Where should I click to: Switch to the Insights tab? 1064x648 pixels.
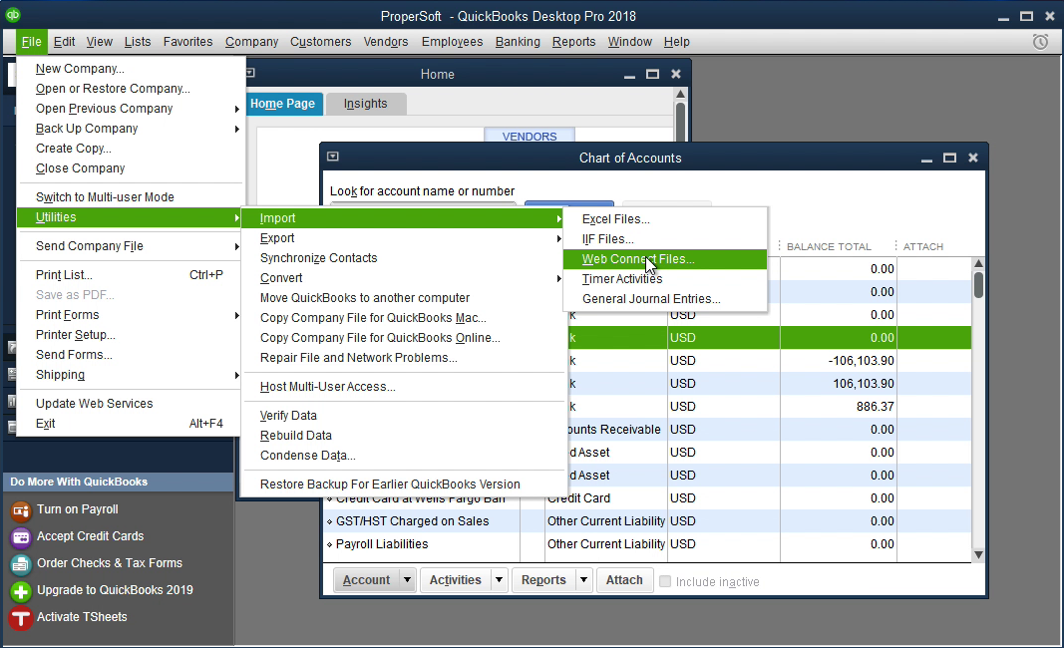pyautogui.click(x=365, y=104)
